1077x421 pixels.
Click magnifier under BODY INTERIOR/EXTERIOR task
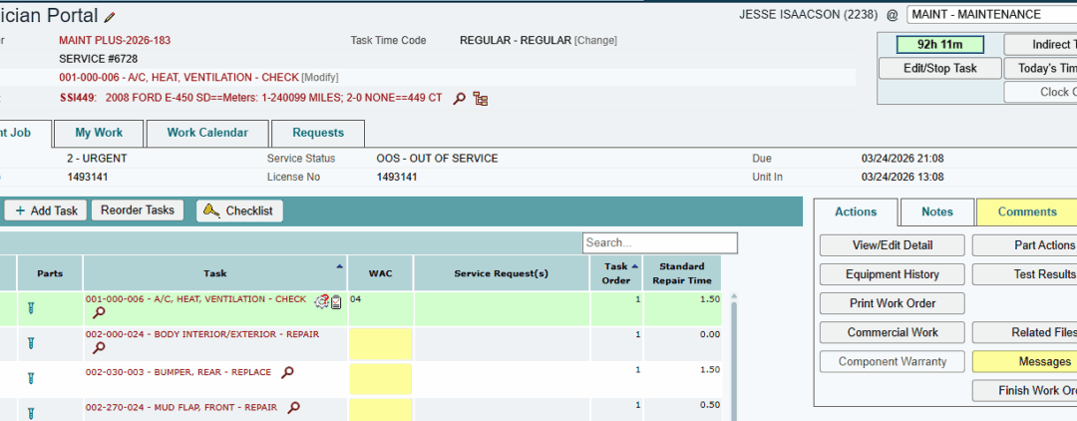pos(99,347)
